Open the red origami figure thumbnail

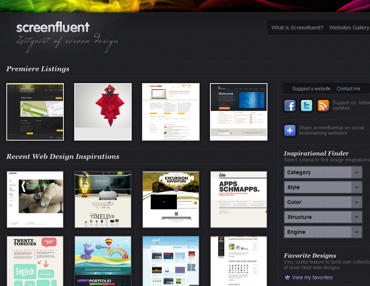(x=103, y=112)
